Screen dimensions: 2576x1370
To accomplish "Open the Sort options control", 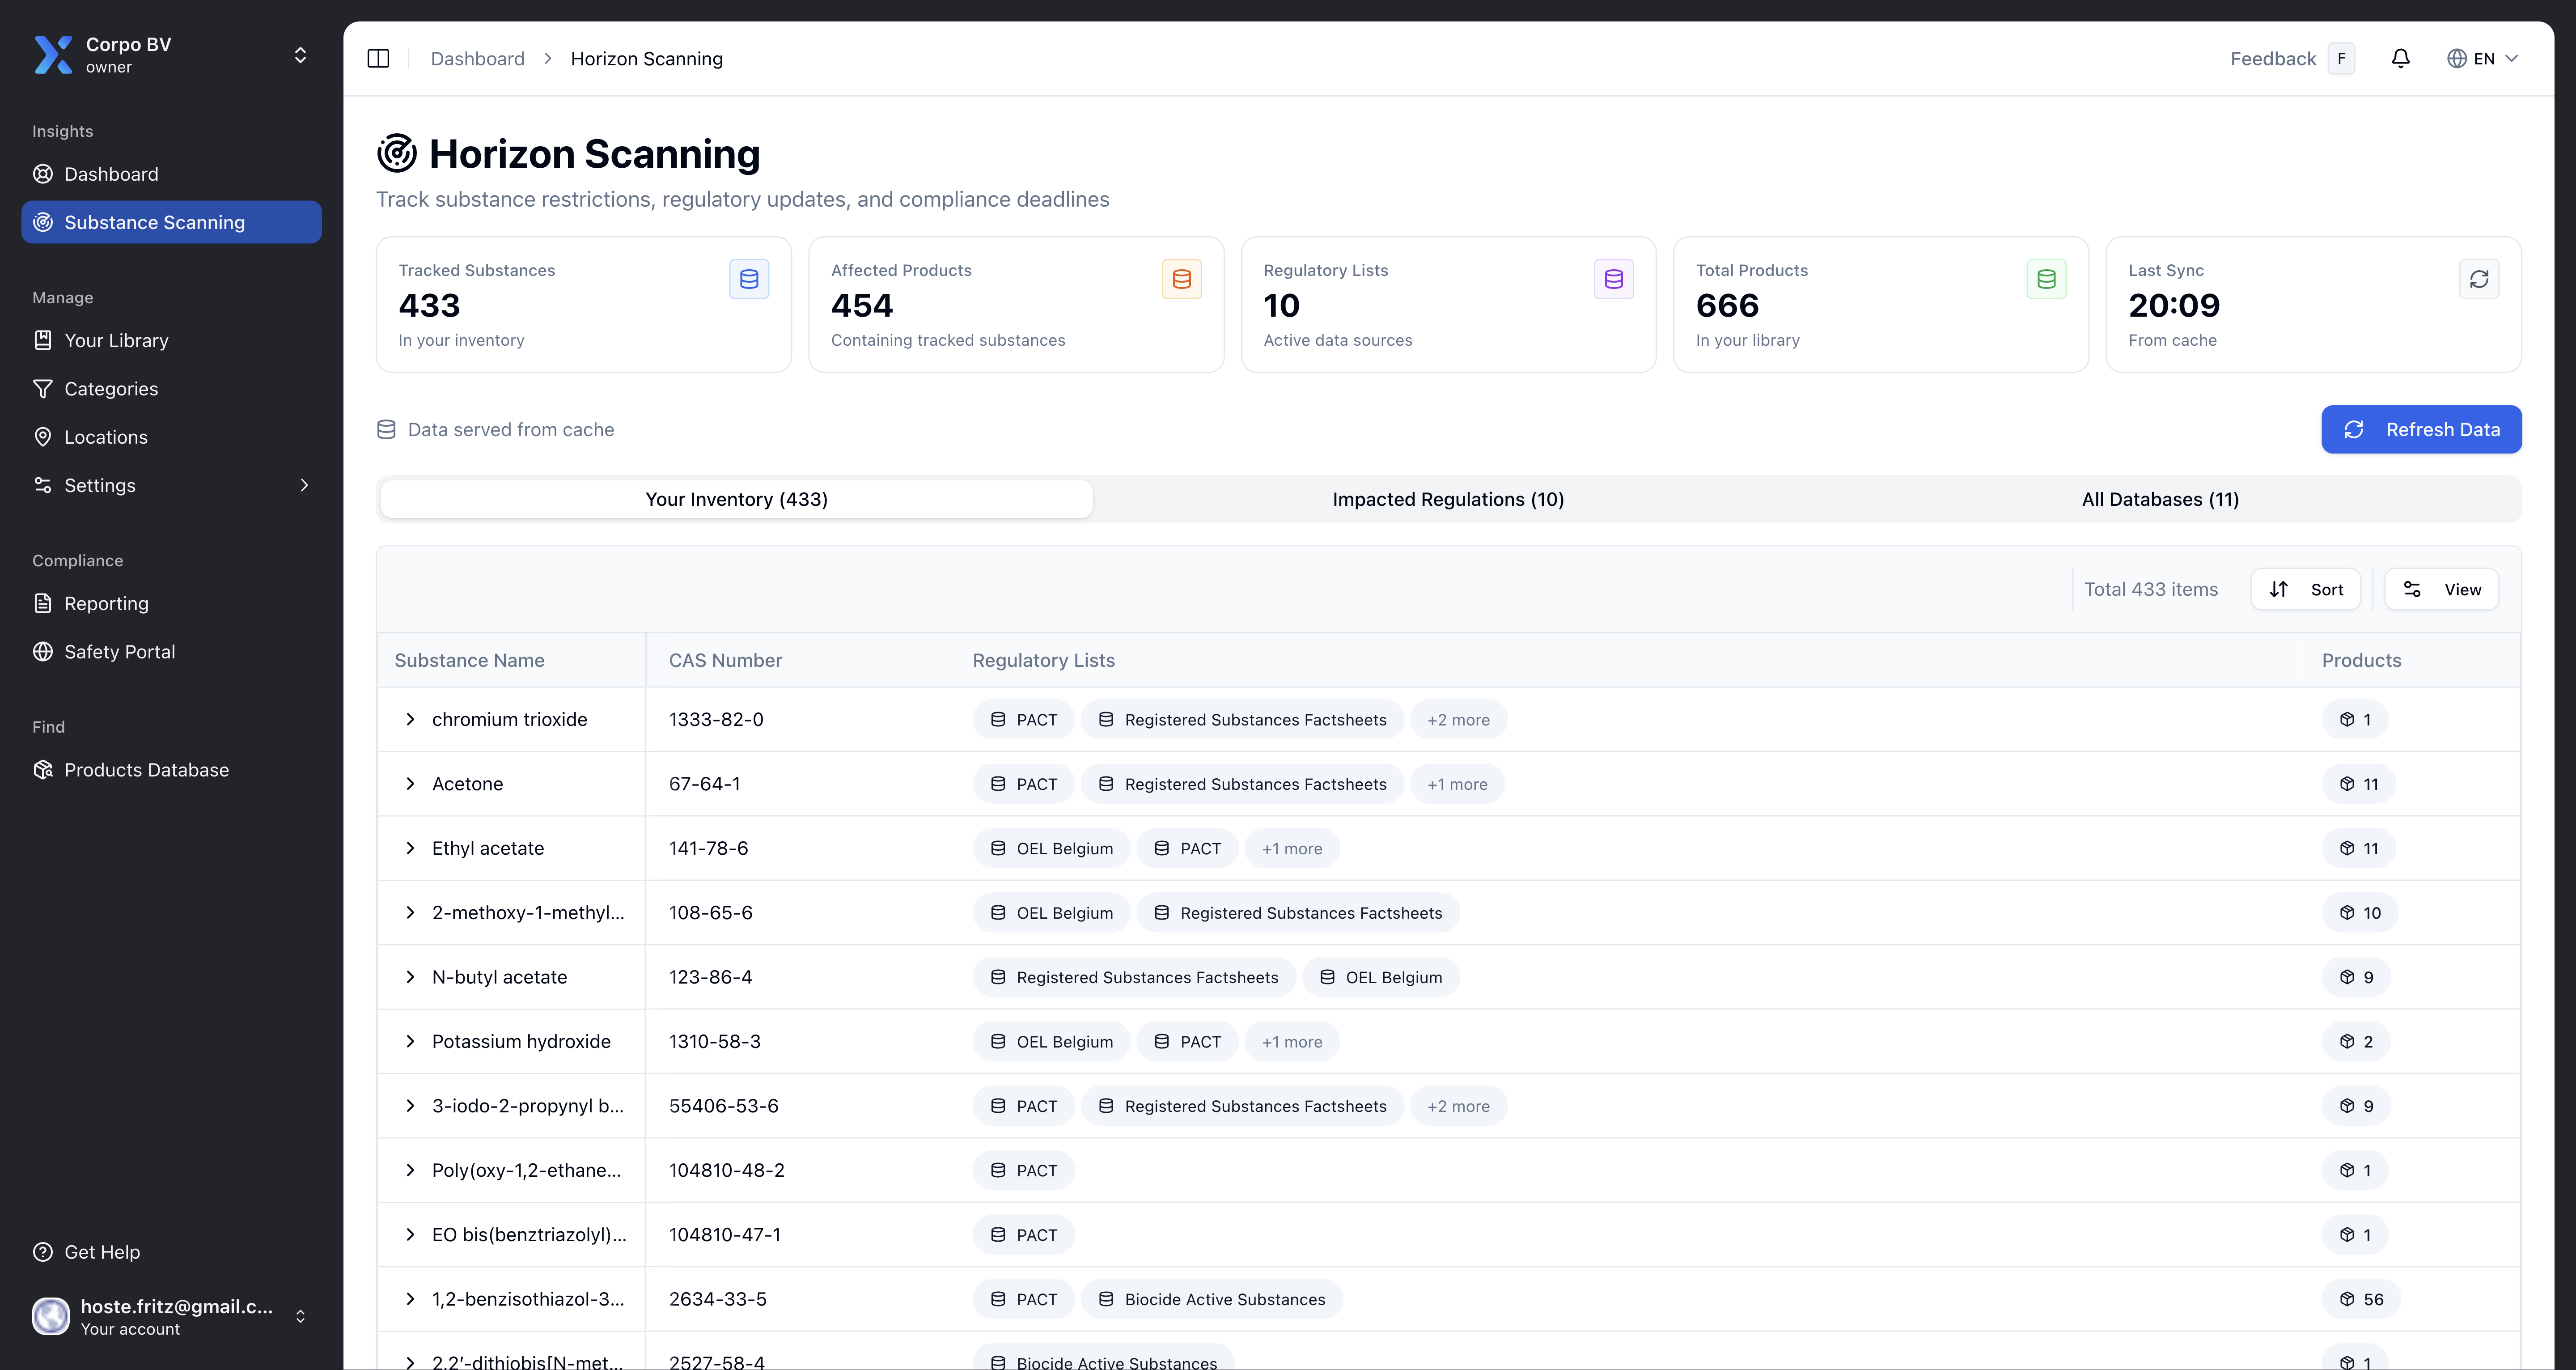I will [2306, 589].
